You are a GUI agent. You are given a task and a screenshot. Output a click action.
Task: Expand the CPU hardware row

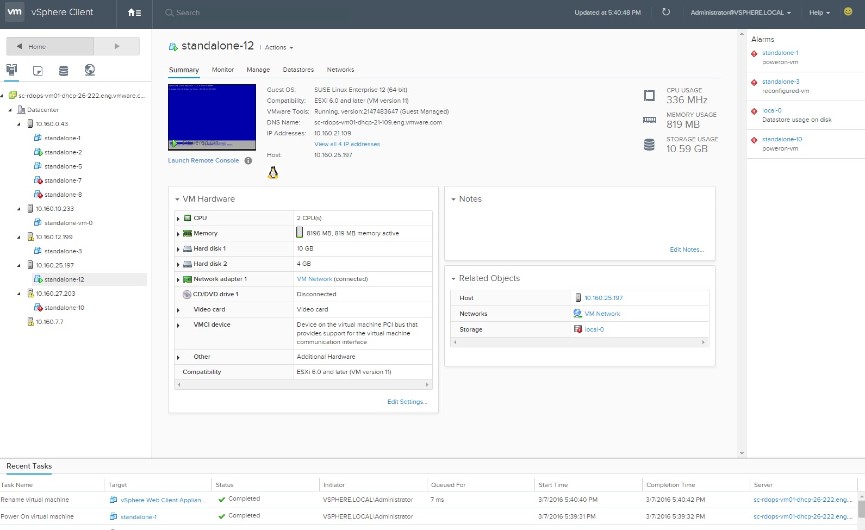click(x=178, y=219)
